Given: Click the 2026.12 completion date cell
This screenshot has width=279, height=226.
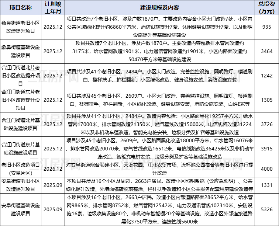Looking at the screenshot, I should [53, 169].
